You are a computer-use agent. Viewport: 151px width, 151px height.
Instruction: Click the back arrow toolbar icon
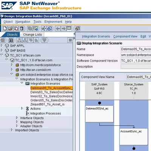coord(58,29)
